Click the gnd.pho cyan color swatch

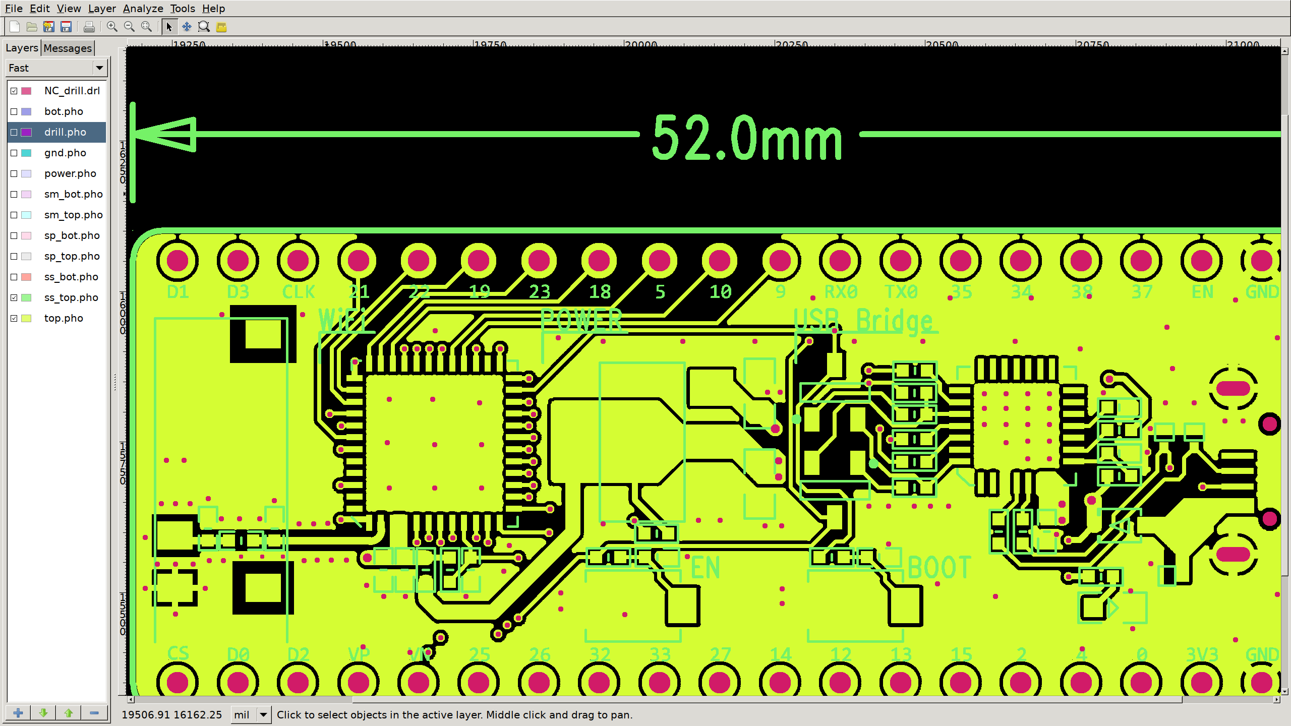[27, 153]
